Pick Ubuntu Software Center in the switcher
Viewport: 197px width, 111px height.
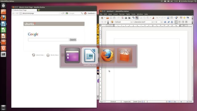125,55
